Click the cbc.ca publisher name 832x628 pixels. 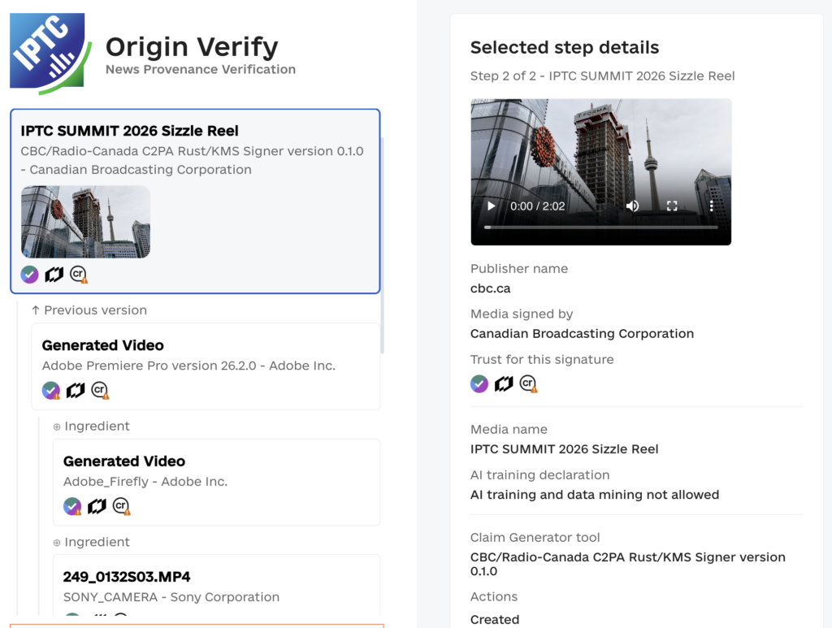click(490, 288)
